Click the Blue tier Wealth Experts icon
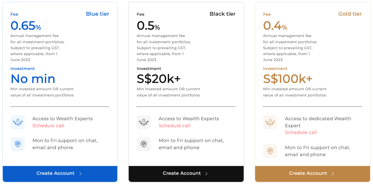 point(18,122)
